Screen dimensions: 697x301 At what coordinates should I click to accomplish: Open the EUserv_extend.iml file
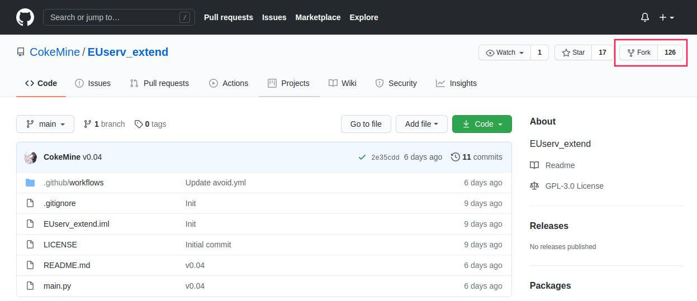click(x=77, y=224)
